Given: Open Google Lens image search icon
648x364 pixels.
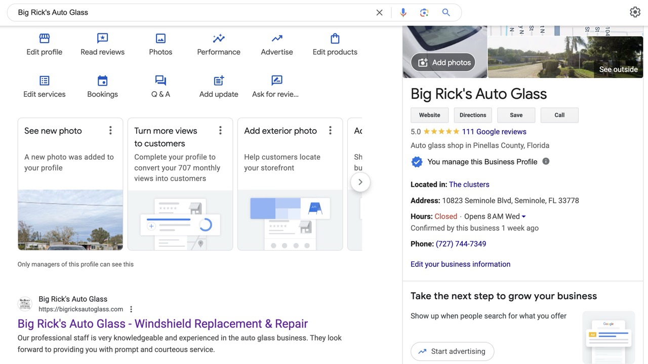Looking at the screenshot, I should 424,13.
